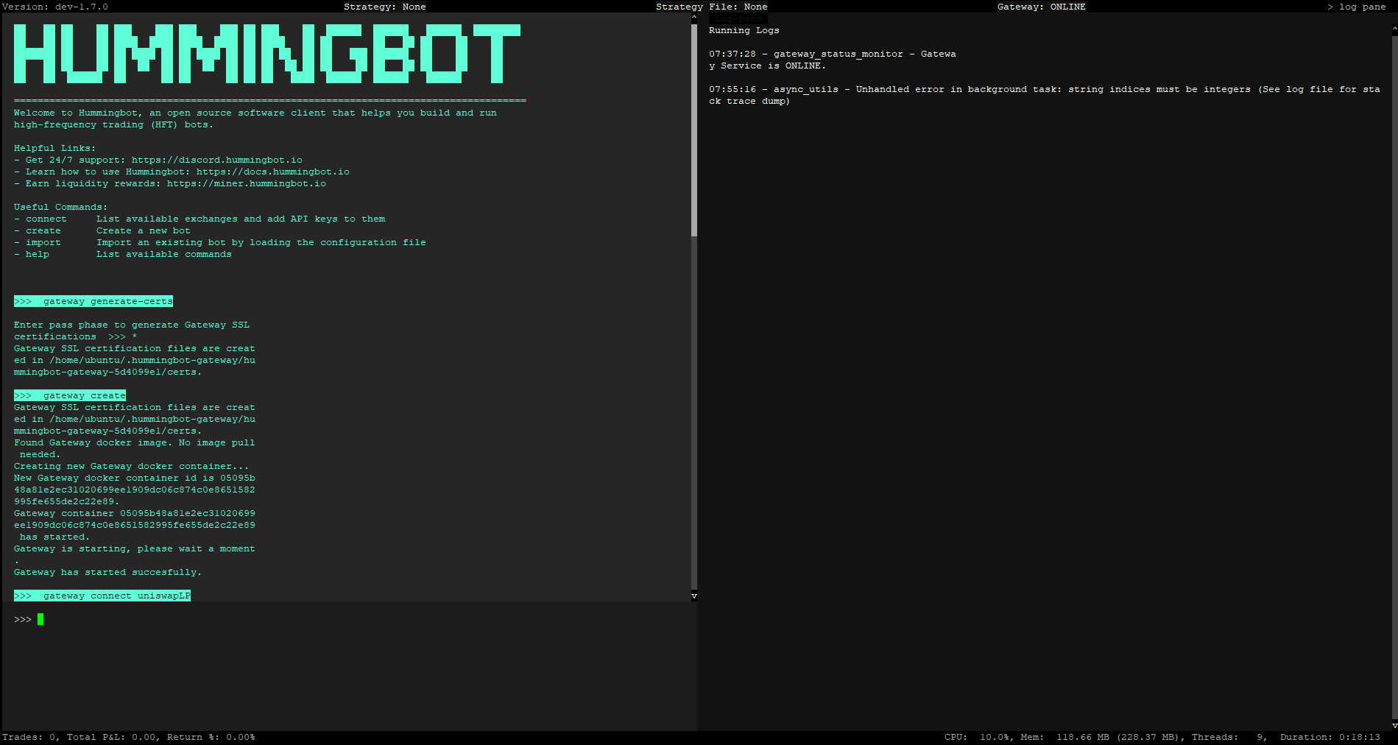Switch to the Log-pane tab
This screenshot has height=745, width=1398.
click(738, 18)
